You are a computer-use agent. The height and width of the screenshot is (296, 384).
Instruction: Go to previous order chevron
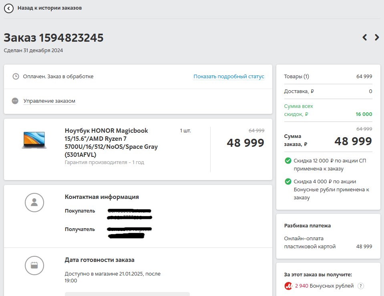tap(365, 37)
